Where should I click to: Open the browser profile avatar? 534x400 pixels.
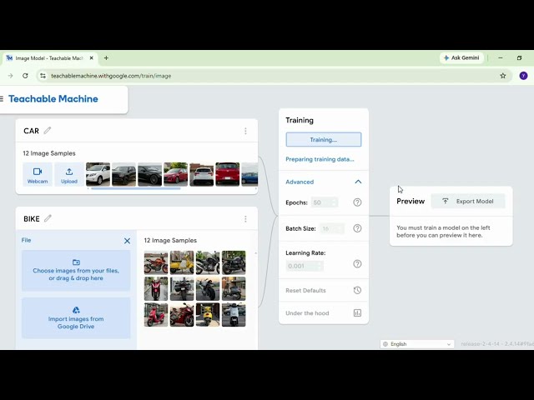coord(523,76)
